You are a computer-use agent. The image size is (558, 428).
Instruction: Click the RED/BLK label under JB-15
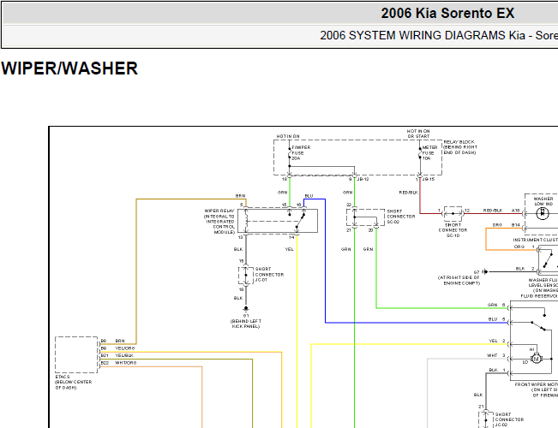pyautogui.click(x=409, y=193)
